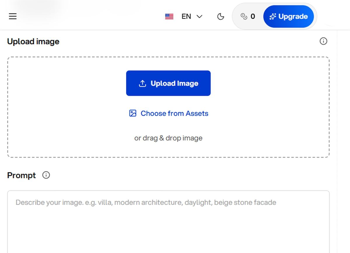Click the Upgrade button

288,17
